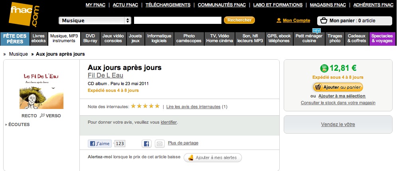Viewport: 397px width, 171px height.
Task: Click the Facebook J'aime like button
Action: point(100,144)
